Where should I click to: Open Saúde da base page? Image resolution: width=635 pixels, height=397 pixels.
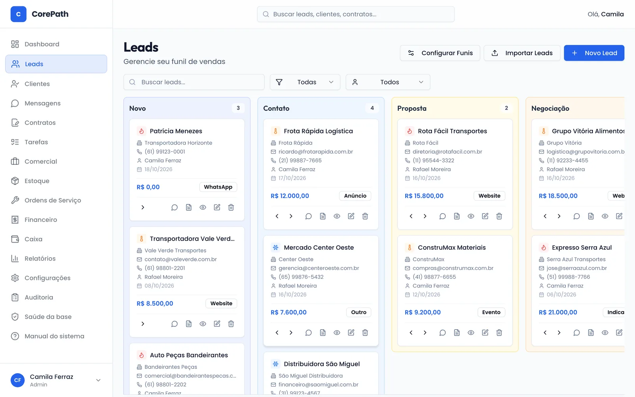(56, 317)
